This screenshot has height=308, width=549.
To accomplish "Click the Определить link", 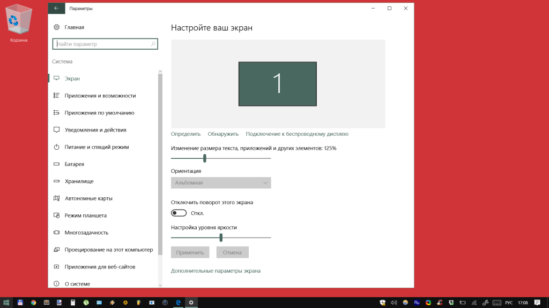I will coord(186,134).
